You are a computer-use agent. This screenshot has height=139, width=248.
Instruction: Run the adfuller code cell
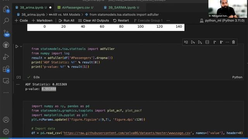tap(17, 46)
